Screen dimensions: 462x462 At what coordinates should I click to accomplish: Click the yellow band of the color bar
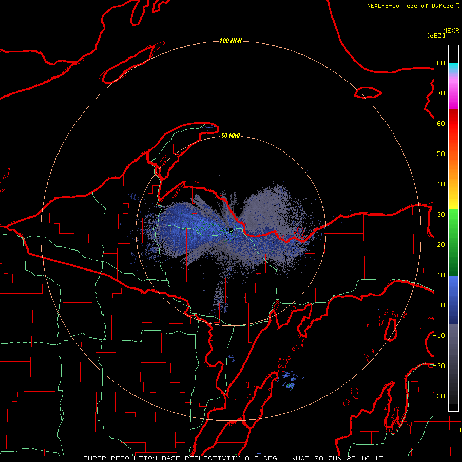point(453,202)
